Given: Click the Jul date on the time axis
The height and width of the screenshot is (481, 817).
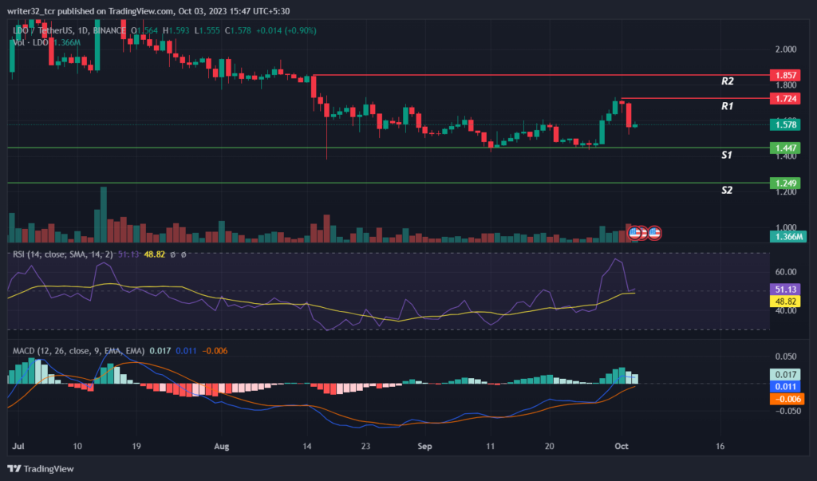Looking at the screenshot, I should pyautogui.click(x=18, y=446).
